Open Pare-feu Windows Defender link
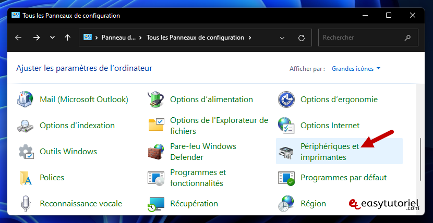 pyautogui.click(x=203, y=151)
